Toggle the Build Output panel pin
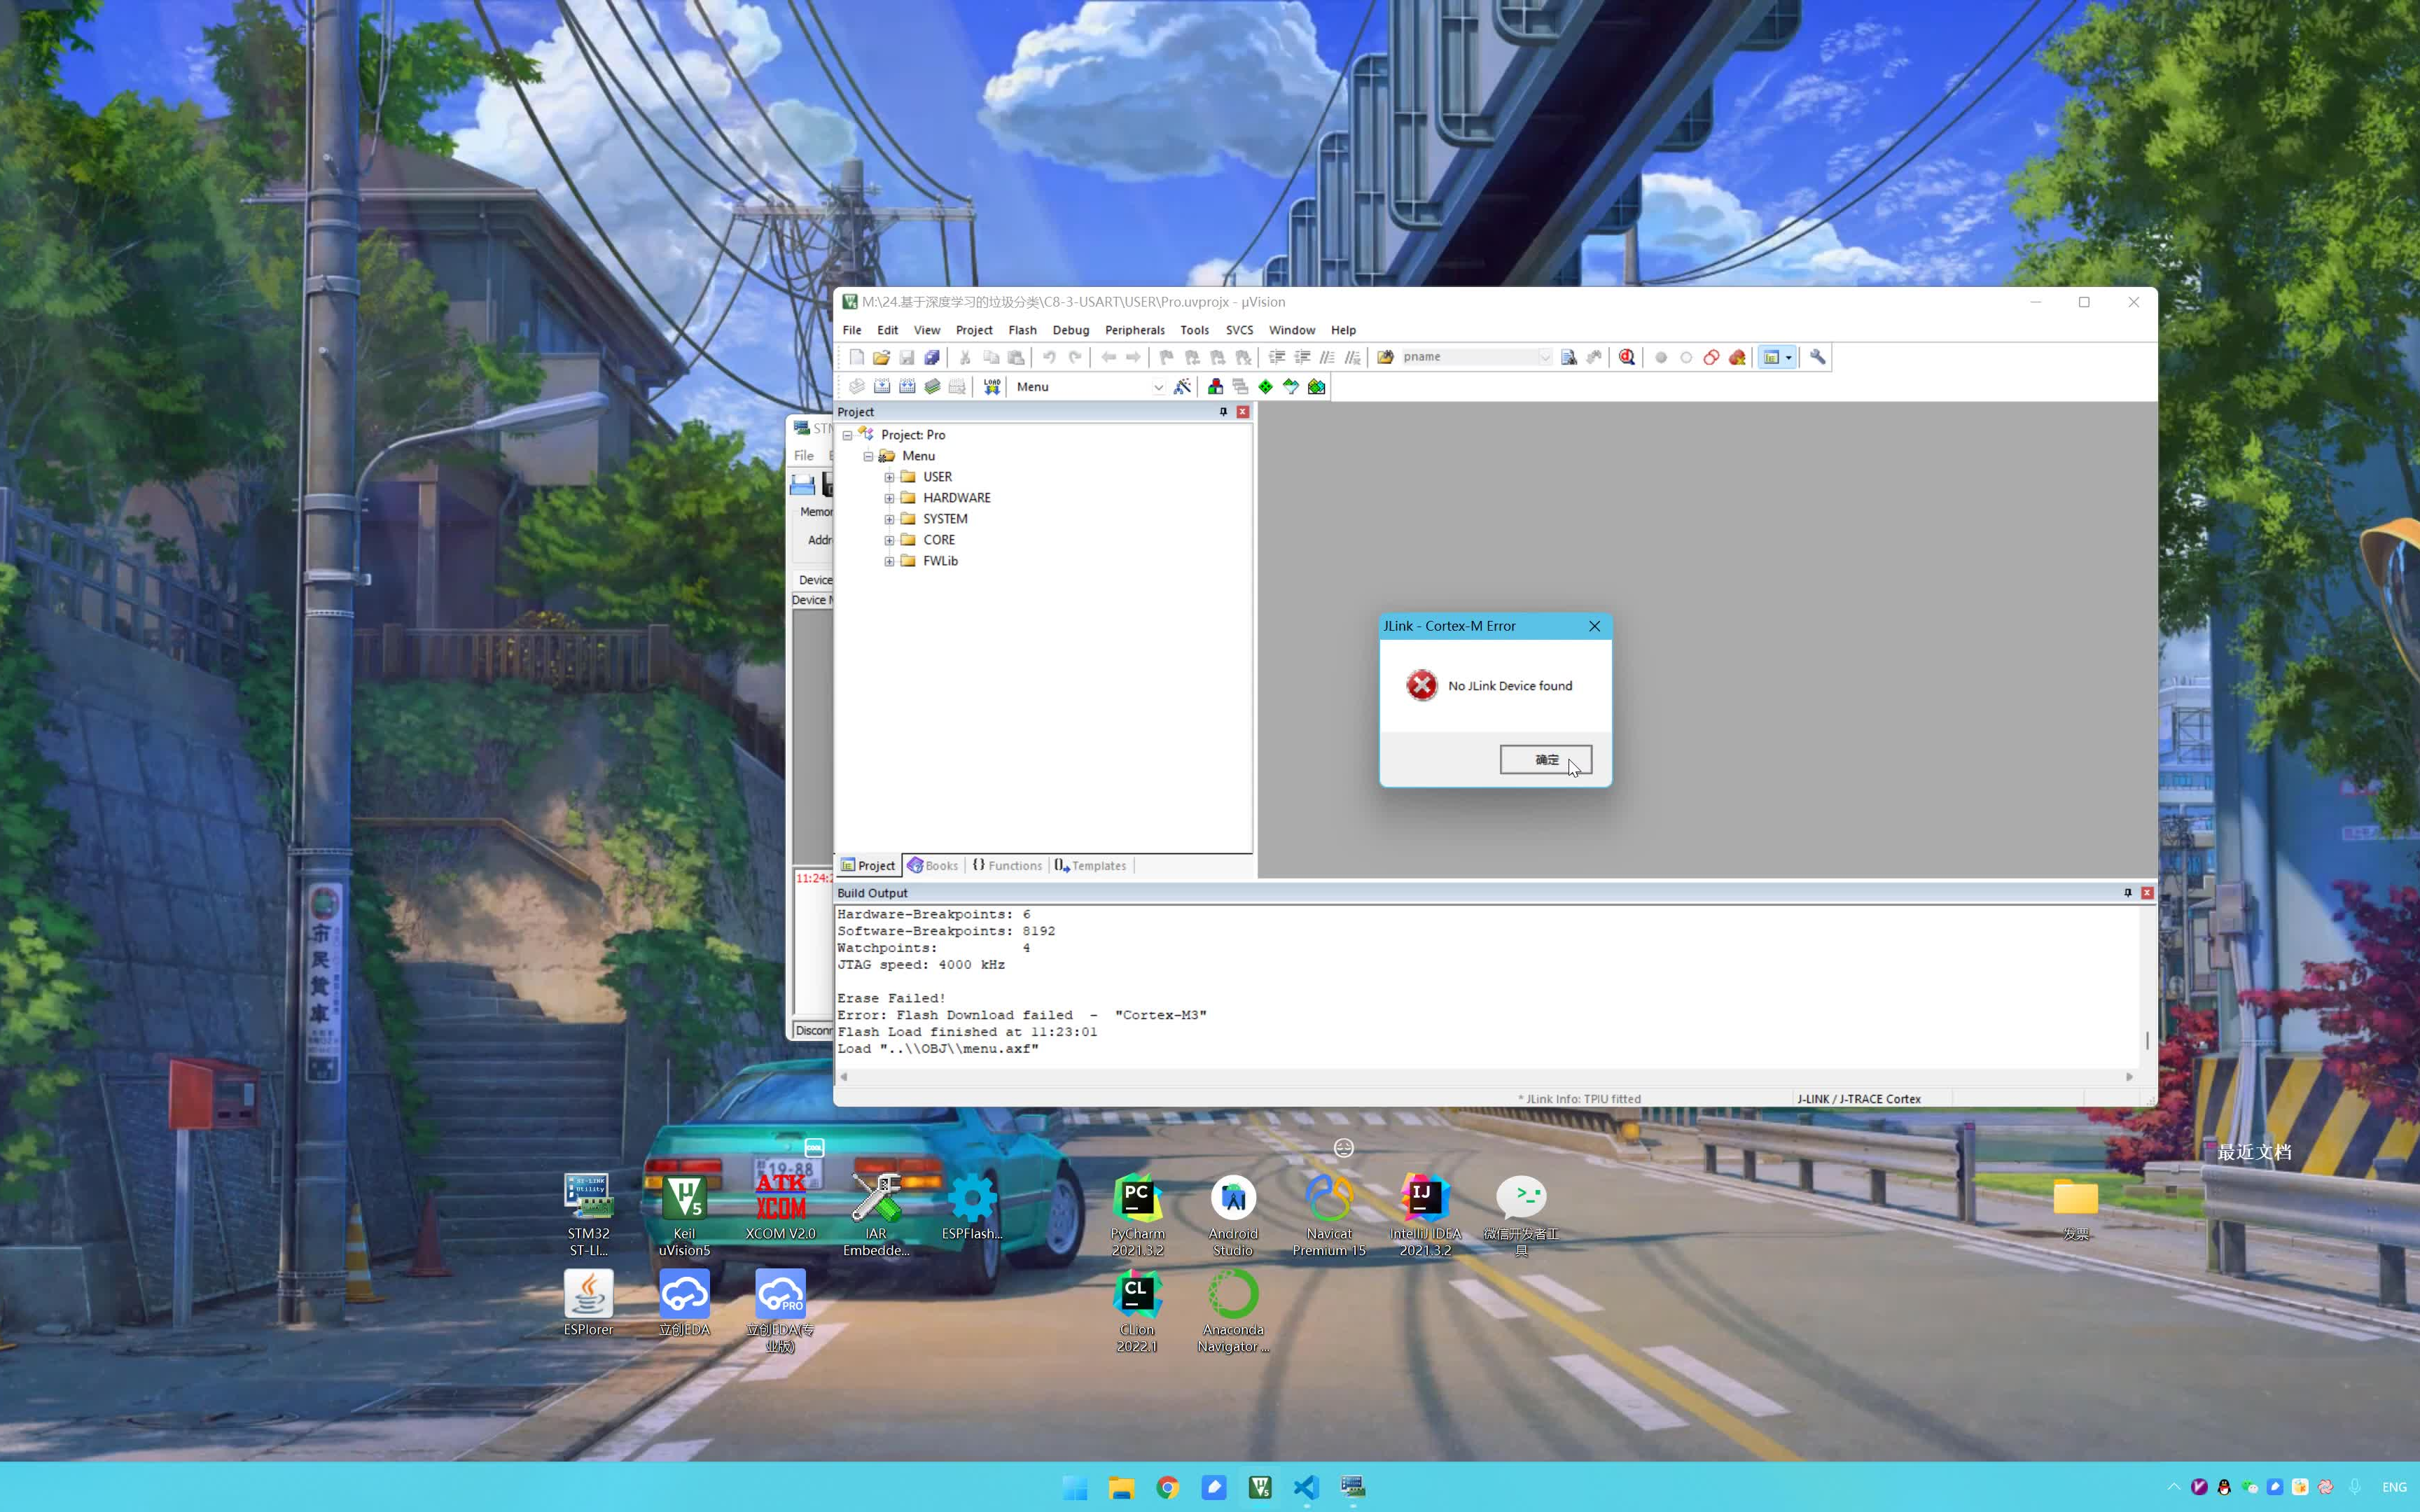The height and width of the screenshot is (1512, 2420). click(2127, 893)
